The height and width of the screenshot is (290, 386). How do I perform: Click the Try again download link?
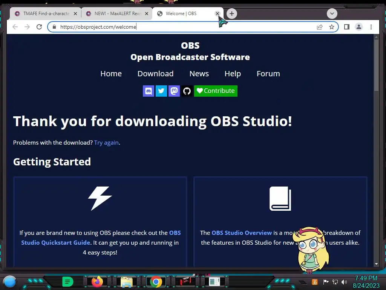pyautogui.click(x=106, y=142)
